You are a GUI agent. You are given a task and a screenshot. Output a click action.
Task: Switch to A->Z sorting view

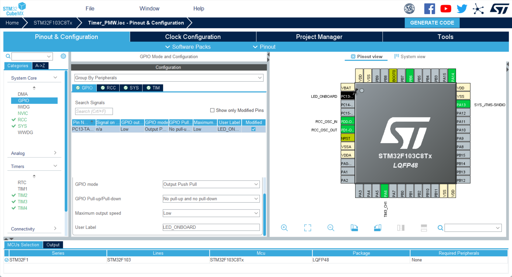40,66
